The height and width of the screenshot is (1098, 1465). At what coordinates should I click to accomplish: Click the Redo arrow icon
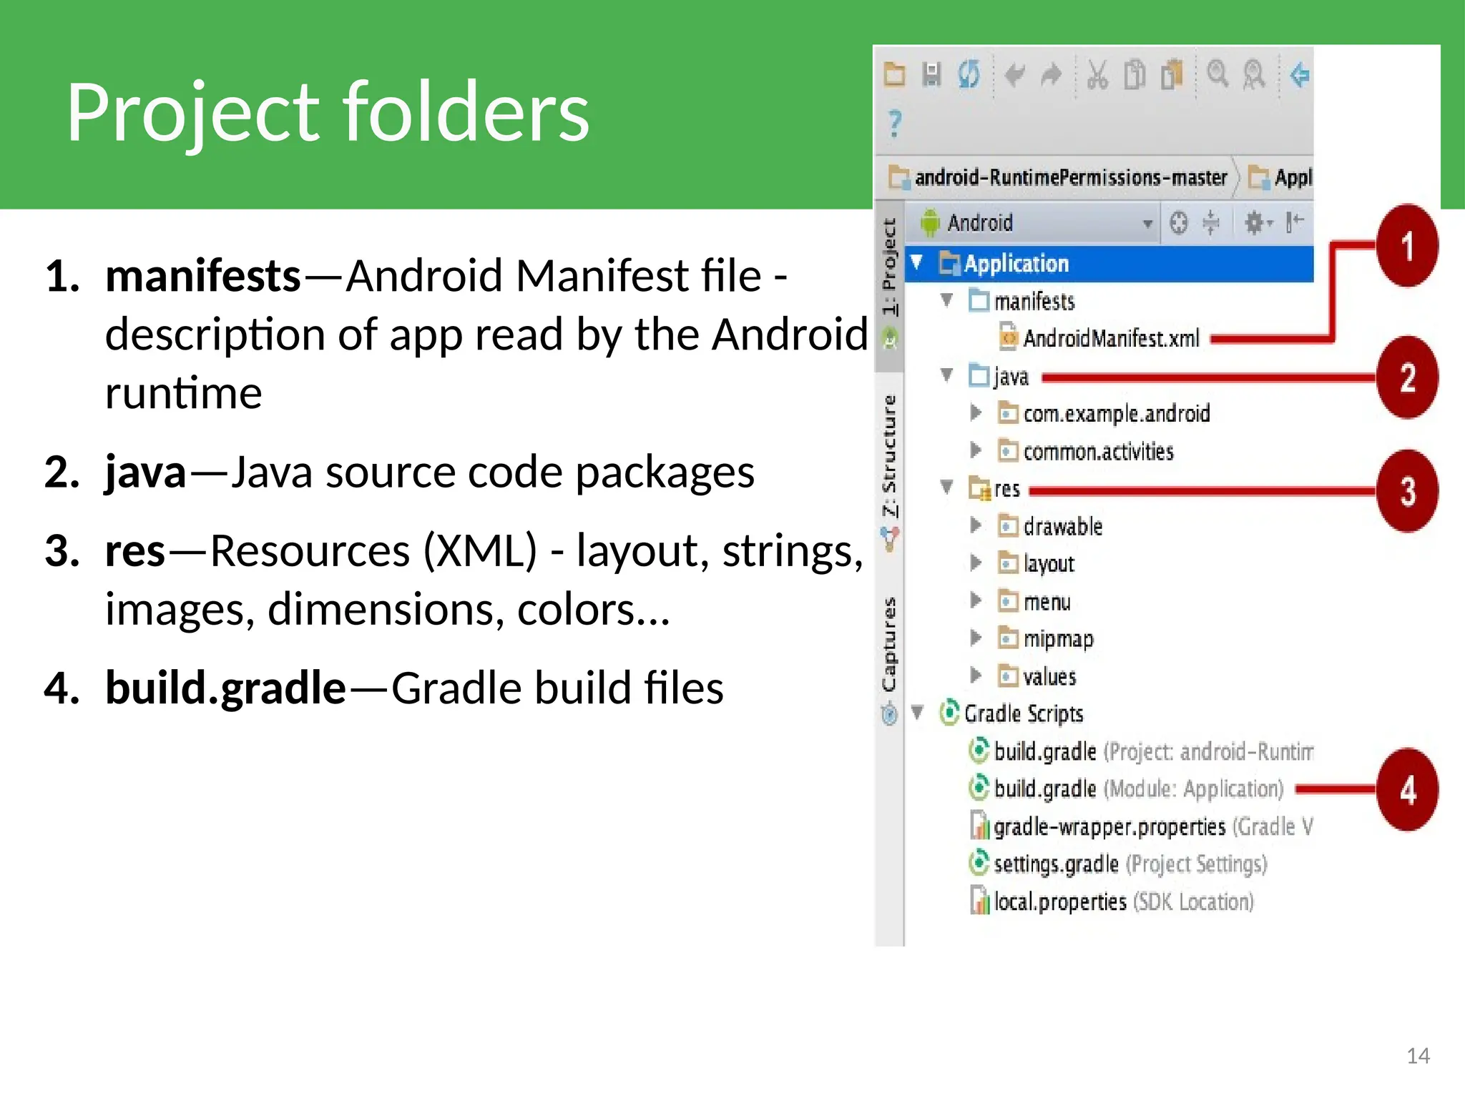(x=1052, y=74)
